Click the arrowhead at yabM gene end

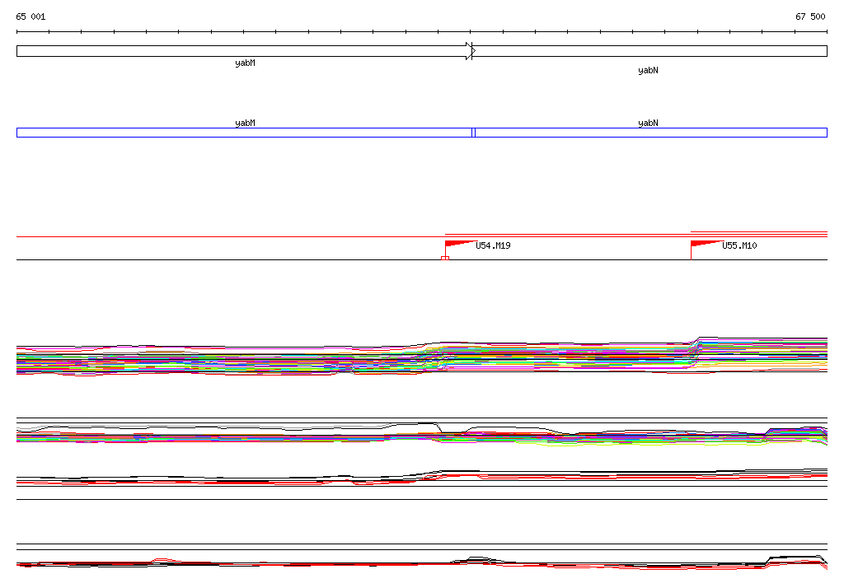tap(471, 51)
